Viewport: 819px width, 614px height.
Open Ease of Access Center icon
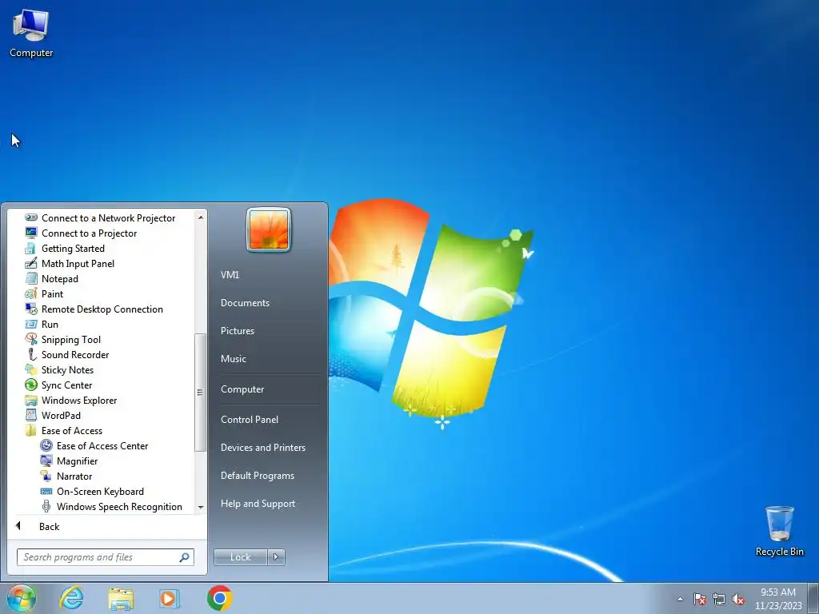pyautogui.click(x=46, y=445)
